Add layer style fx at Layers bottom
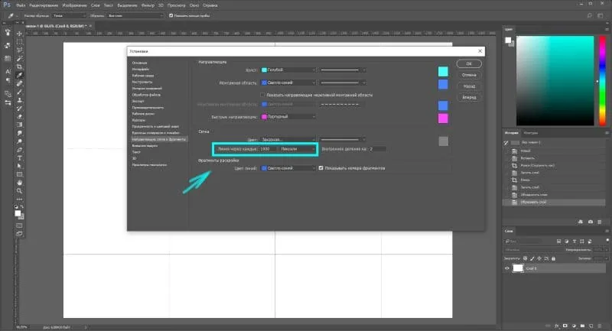The image size is (612, 331). [x=557, y=326]
